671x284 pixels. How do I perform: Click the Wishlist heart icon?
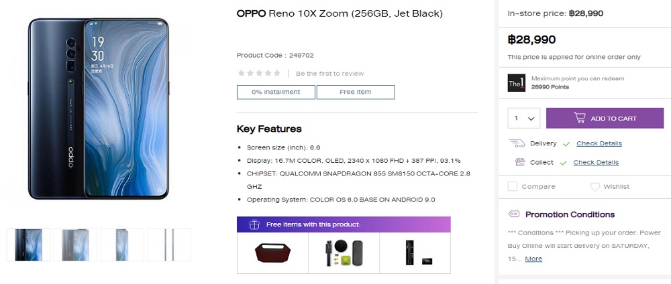pyautogui.click(x=595, y=187)
